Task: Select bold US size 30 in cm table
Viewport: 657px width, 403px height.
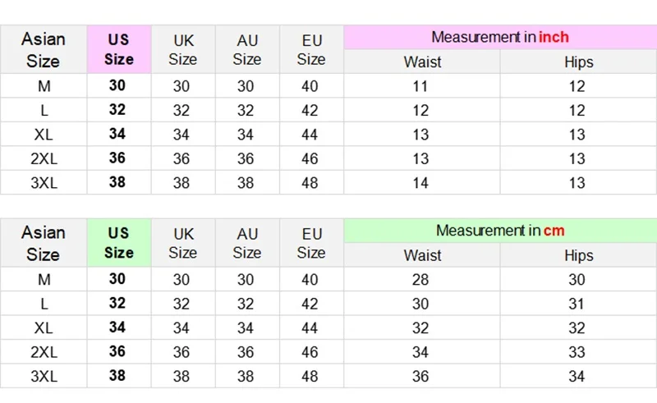Action: coord(117,280)
